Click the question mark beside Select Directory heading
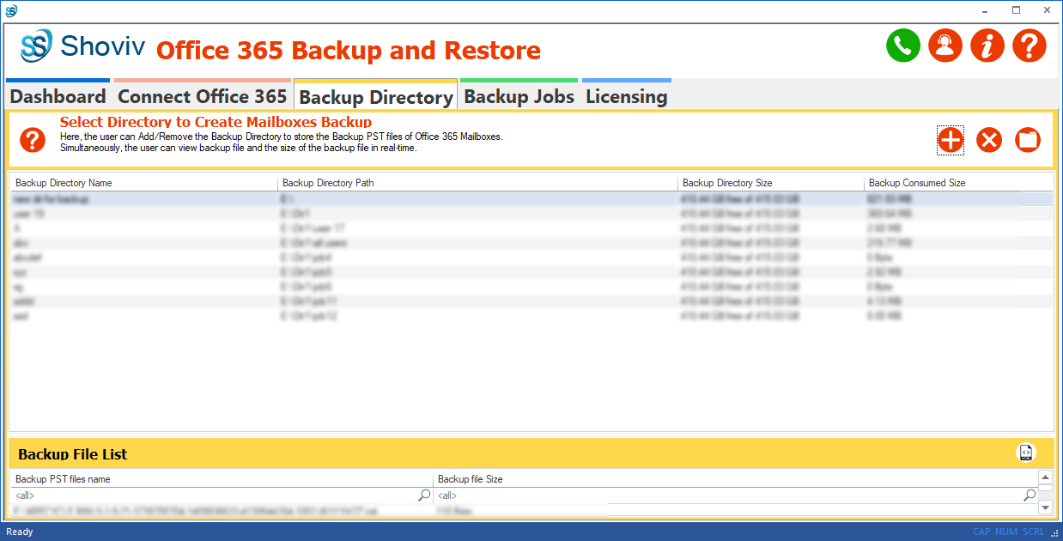 click(33, 140)
